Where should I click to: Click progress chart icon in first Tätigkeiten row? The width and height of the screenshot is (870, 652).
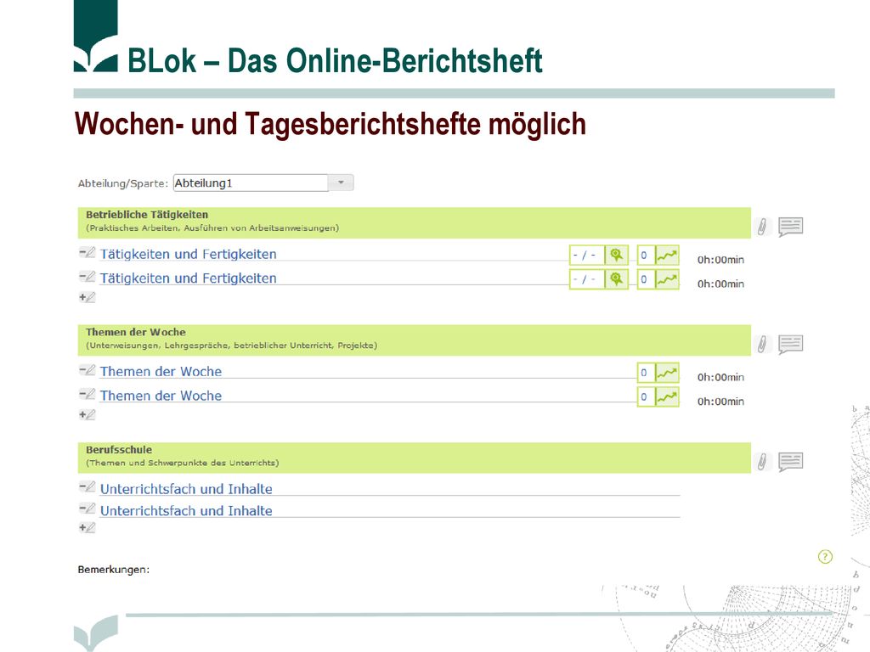point(667,255)
